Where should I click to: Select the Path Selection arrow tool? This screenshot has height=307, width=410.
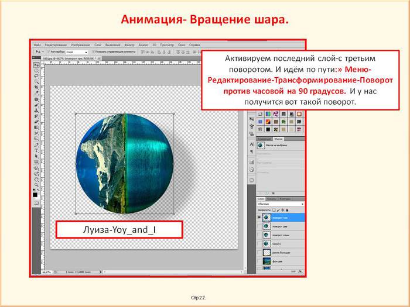click(36, 156)
